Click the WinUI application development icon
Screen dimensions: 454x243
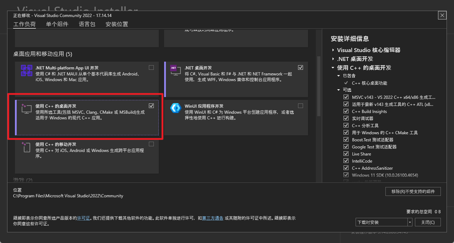pyautogui.click(x=175, y=108)
